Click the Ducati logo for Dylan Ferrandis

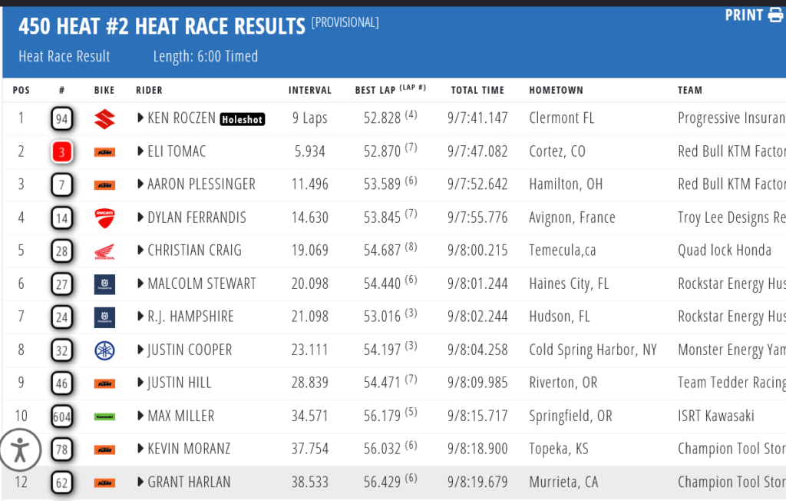104,217
